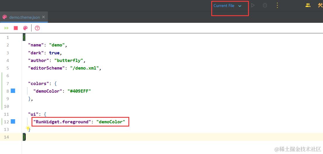
Task: Click the "RunWidget.foreground" key
Action: [x=62, y=122]
